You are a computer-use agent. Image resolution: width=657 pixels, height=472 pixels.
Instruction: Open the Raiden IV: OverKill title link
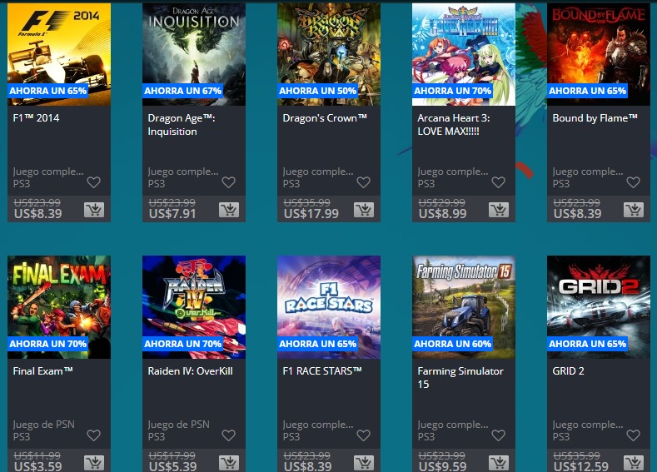click(x=190, y=371)
